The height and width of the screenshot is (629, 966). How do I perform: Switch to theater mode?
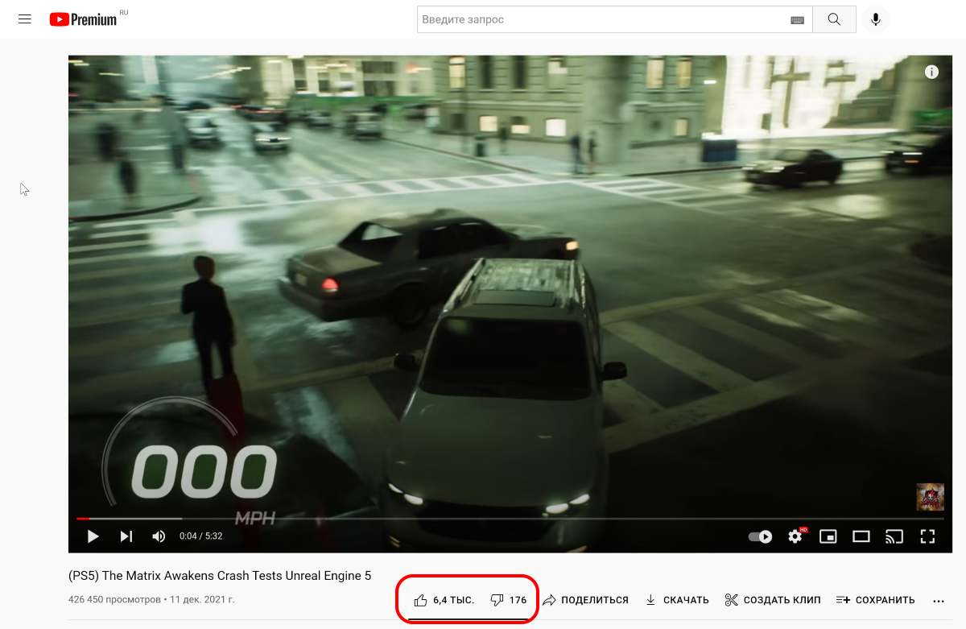[x=861, y=536]
